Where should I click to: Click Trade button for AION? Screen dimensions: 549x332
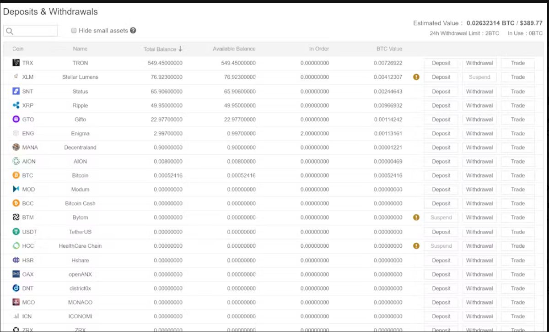(x=518, y=162)
